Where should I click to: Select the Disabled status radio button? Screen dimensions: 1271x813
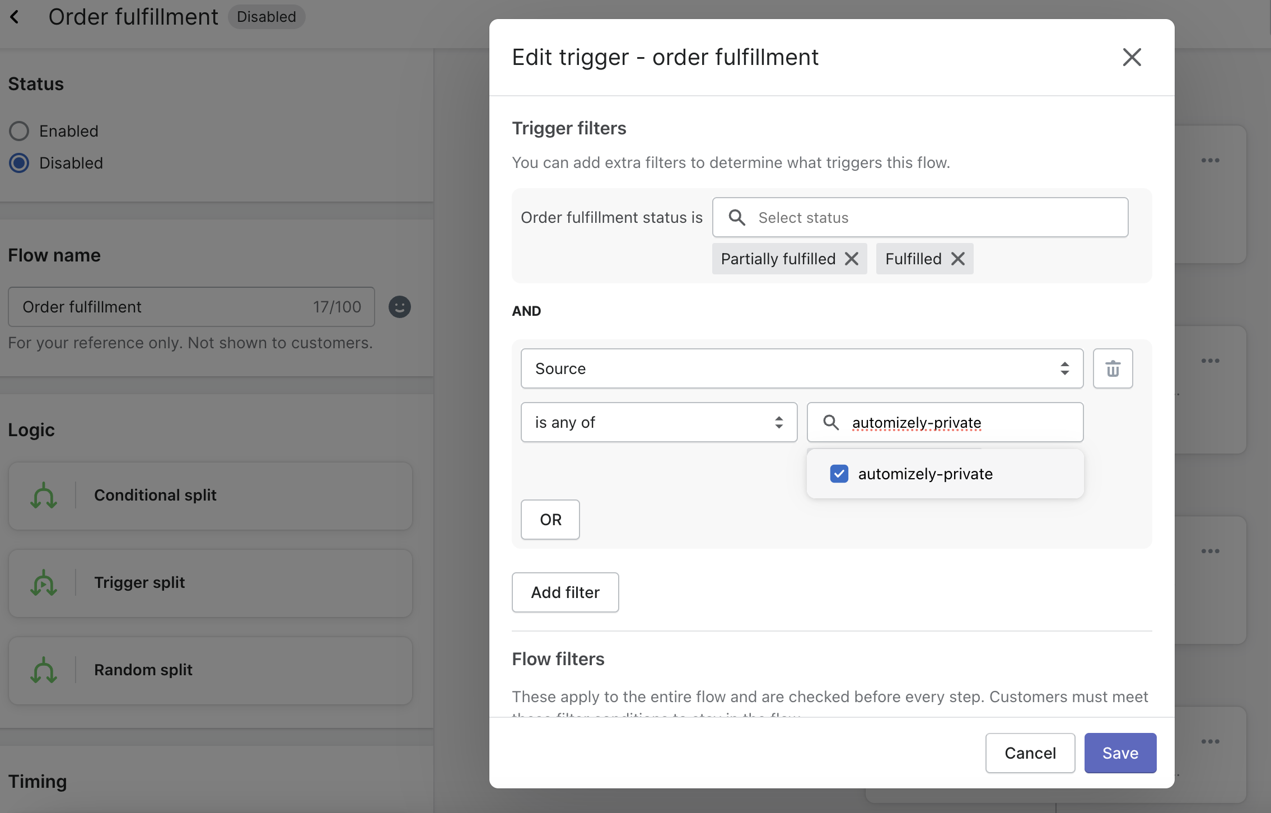(x=19, y=163)
